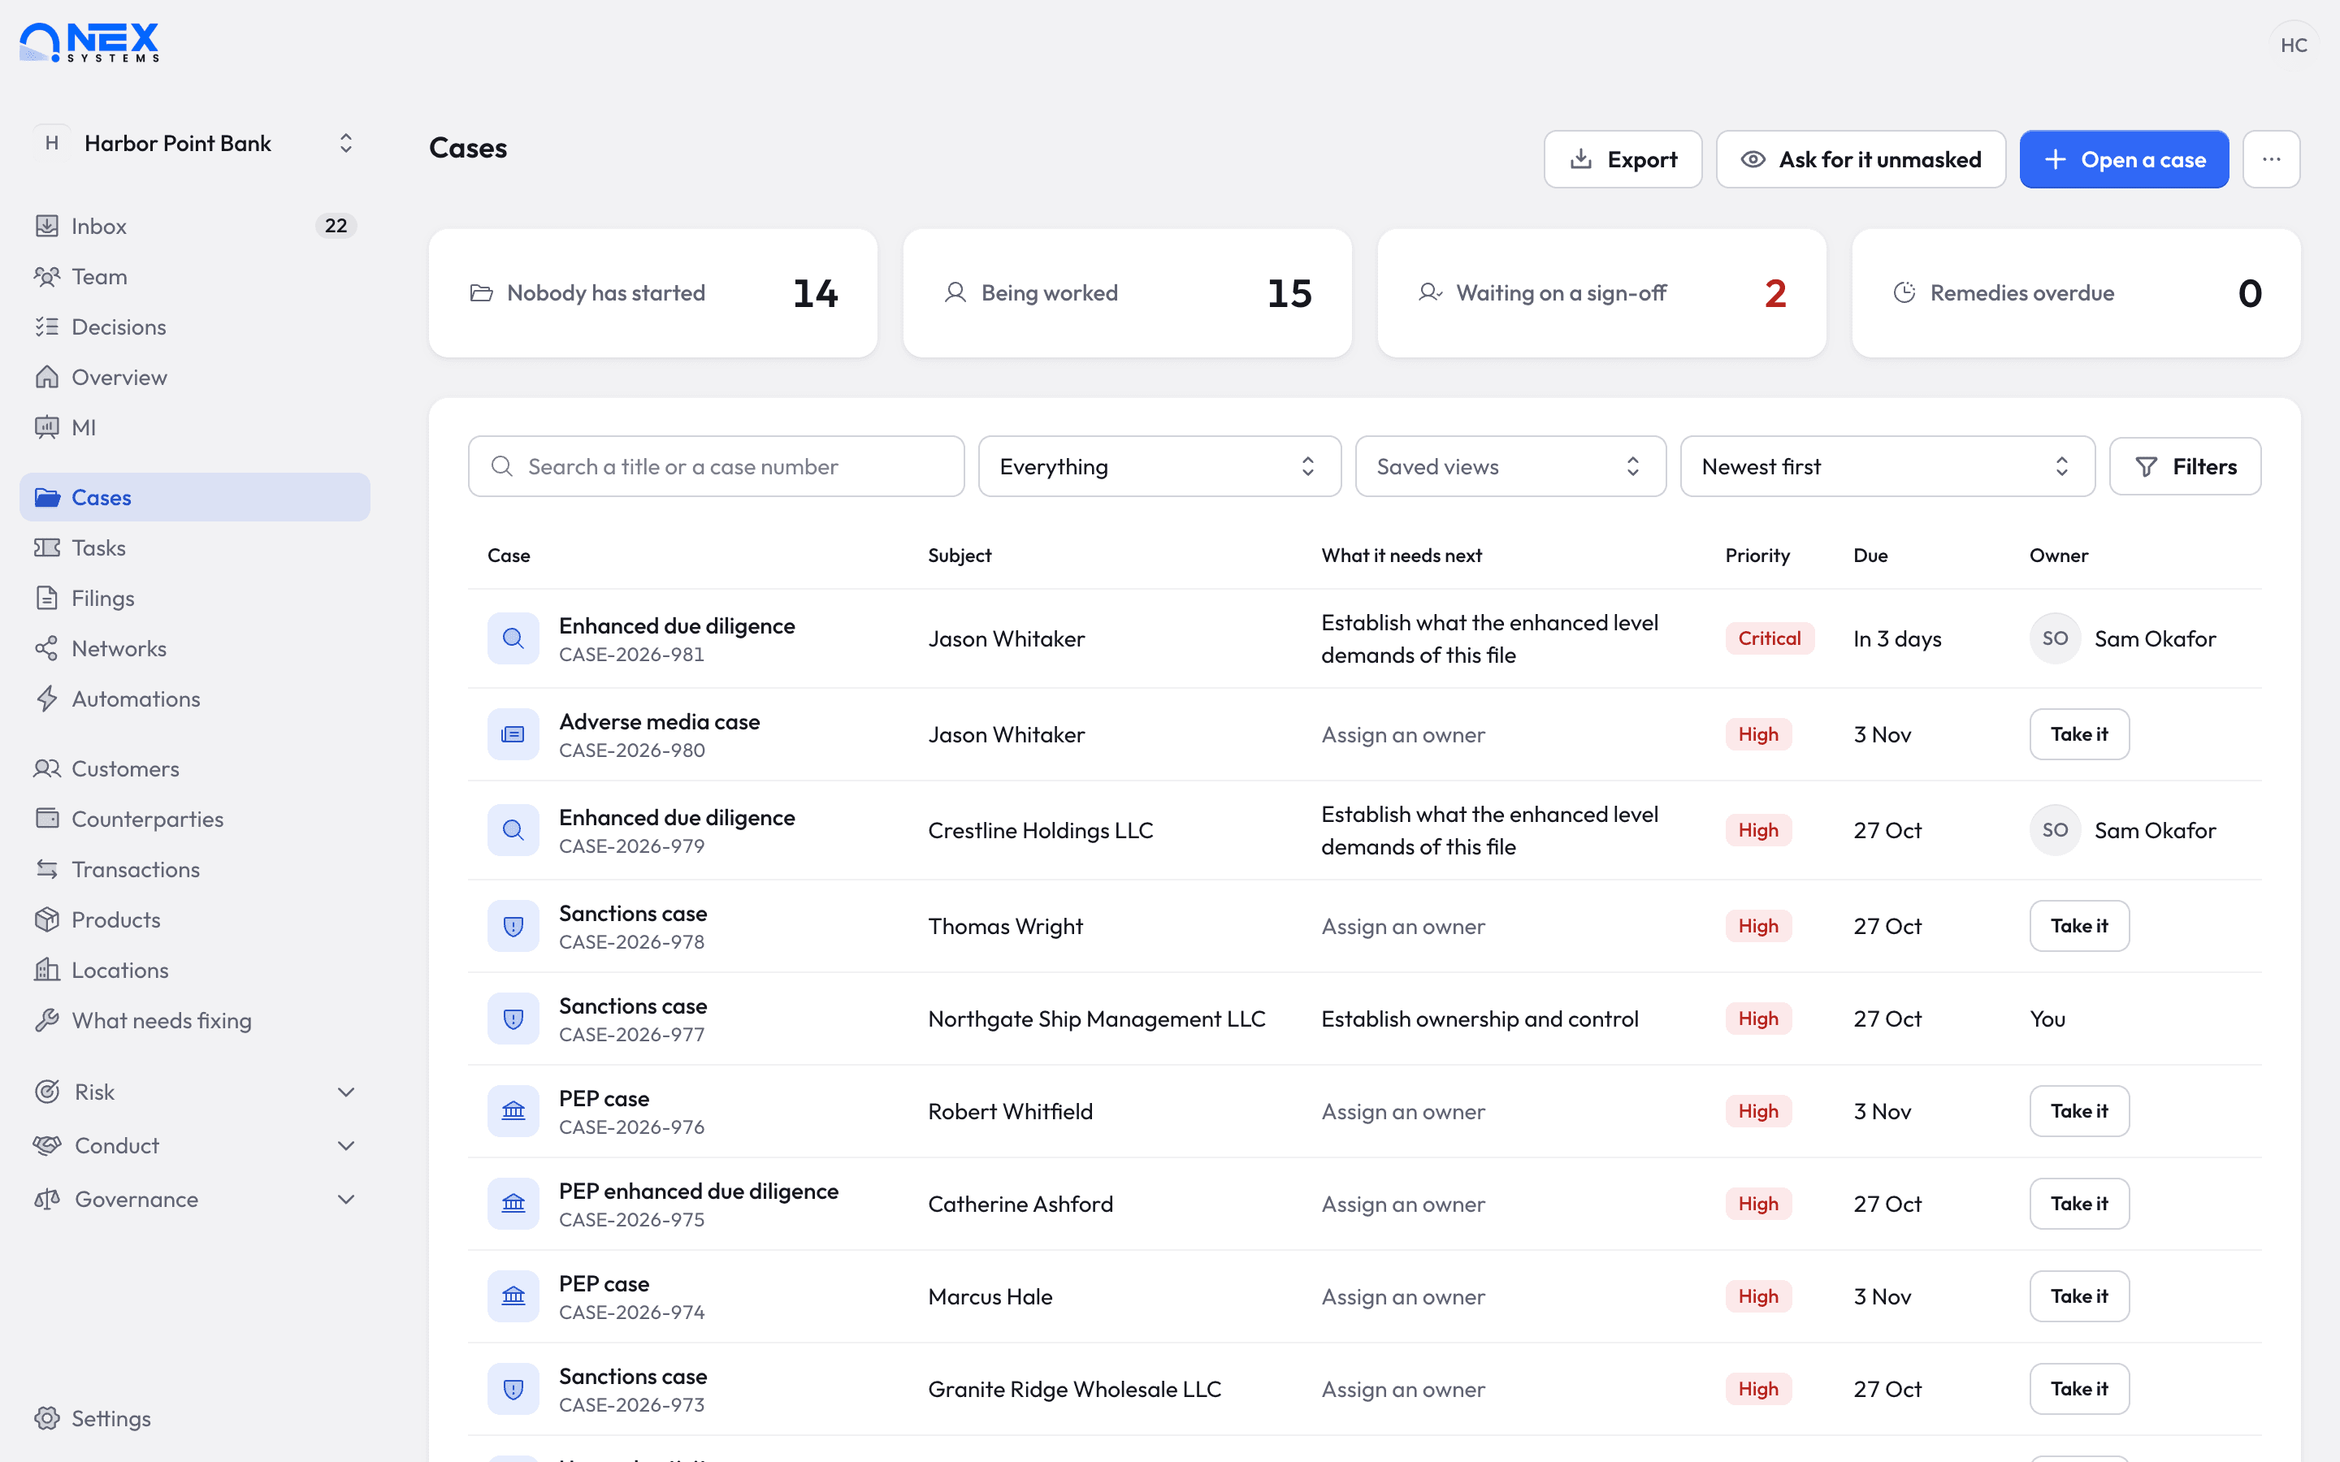Image resolution: width=2340 pixels, height=1462 pixels.
Task: Show the Nobody has started cases card
Action: [652, 293]
